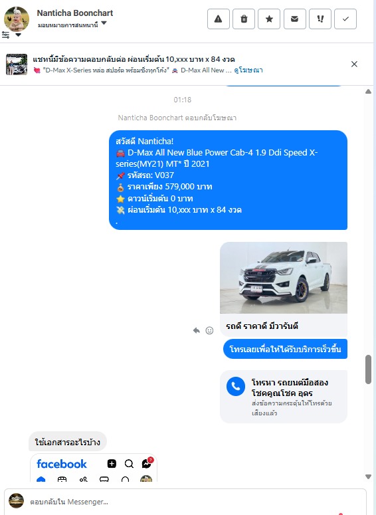Open the white D-Max truck photo
The height and width of the screenshot is (515, 376).
(x=284, y=278)
